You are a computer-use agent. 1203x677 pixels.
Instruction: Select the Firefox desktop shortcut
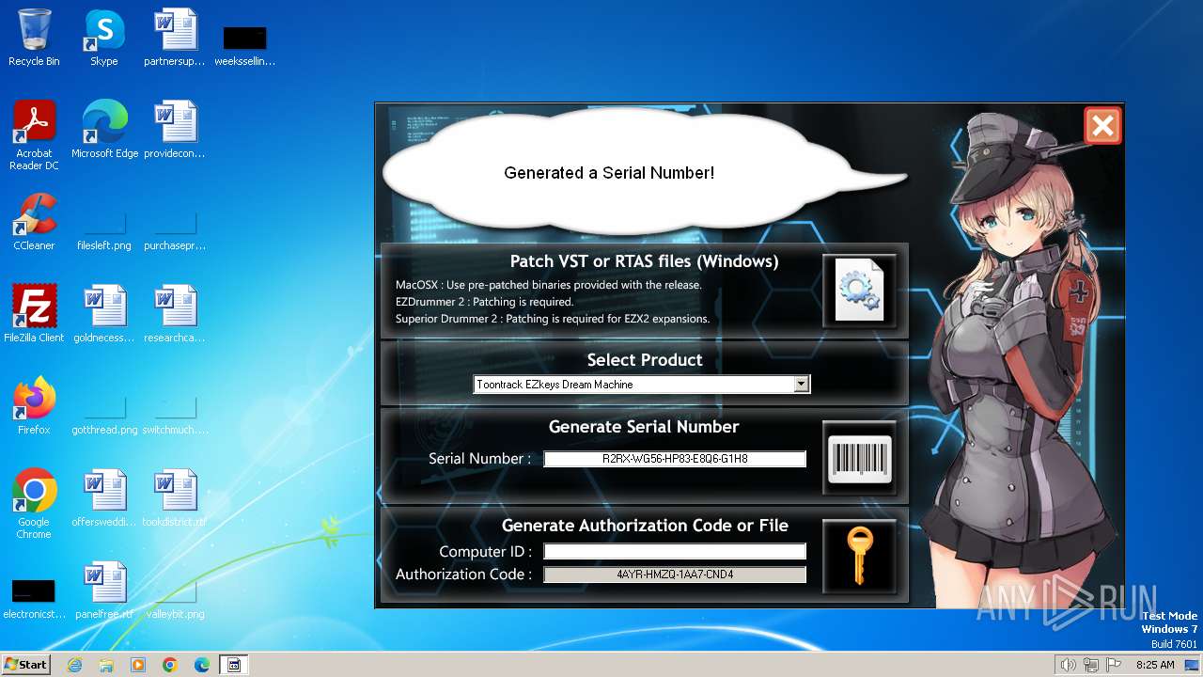pos(34,406)
